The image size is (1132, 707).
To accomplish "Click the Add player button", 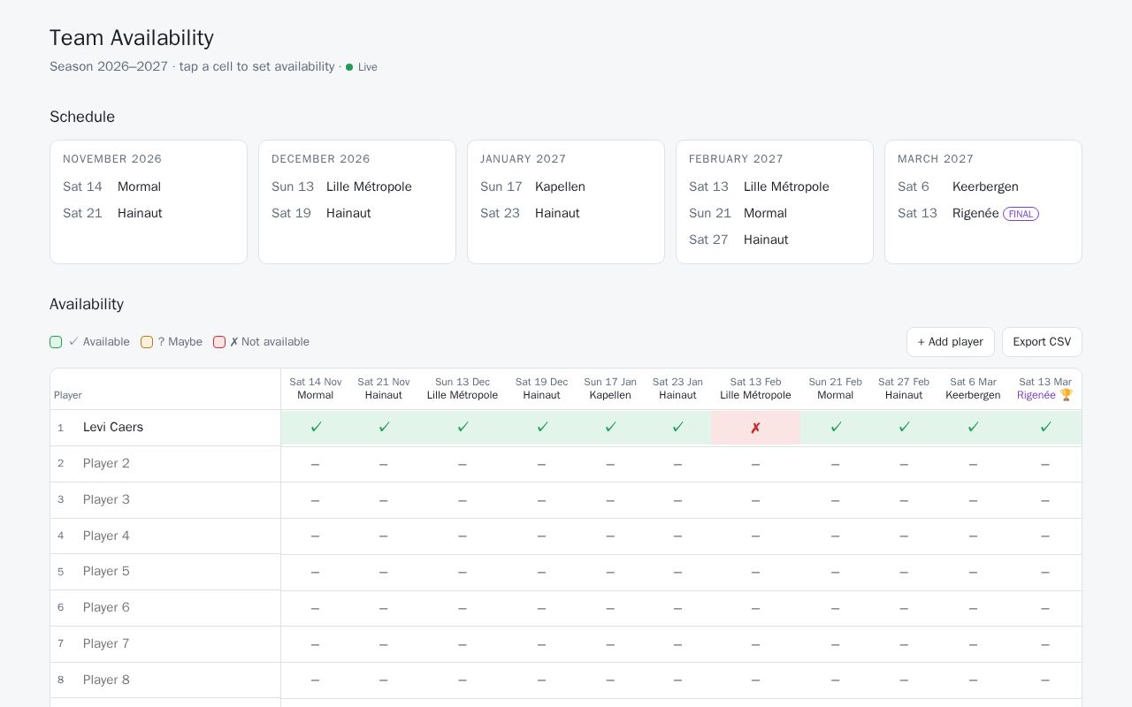I will pos(951,342).
